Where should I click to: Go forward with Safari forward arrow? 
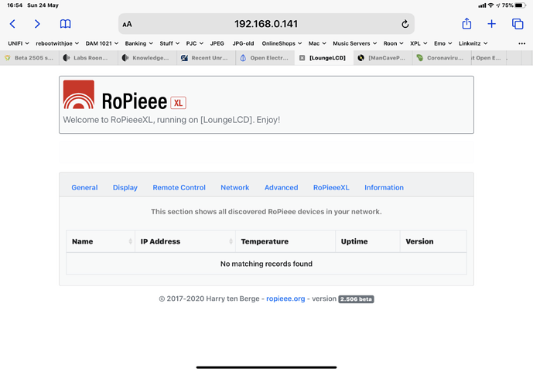click(x=37, y=24)
